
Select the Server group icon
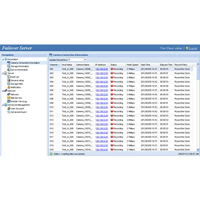5,73
